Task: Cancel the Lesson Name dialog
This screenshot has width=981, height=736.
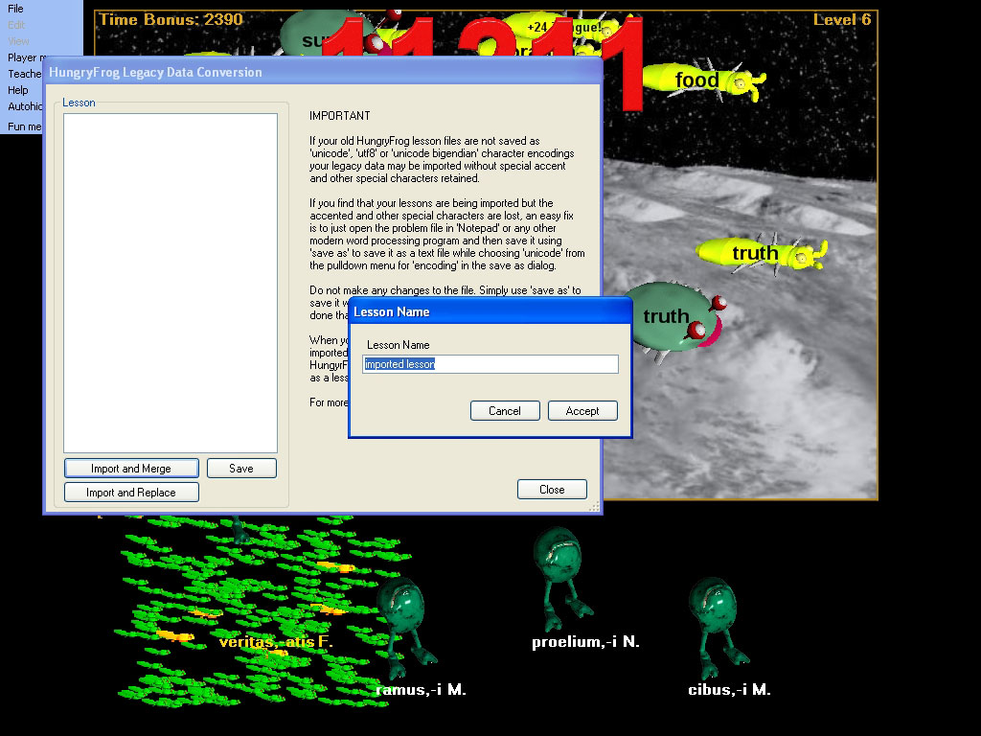Action: point(505,410)
